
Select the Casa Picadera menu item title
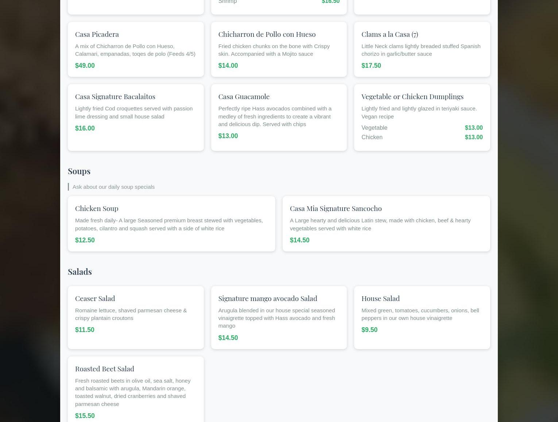click(97, 34)
